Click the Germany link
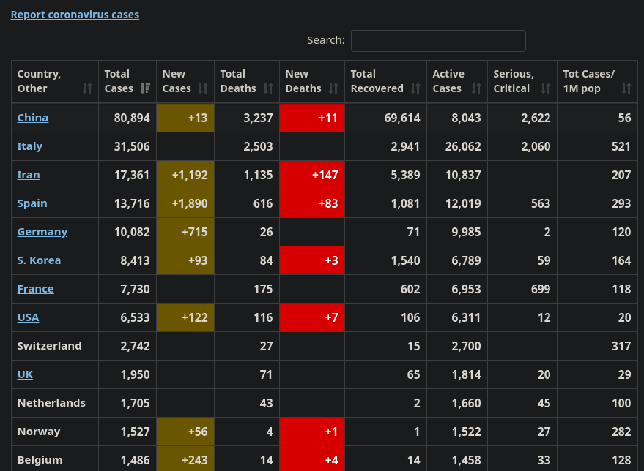The height and width of the screenshot is (471, 644). pyautogui.click(x=42, y=232)
